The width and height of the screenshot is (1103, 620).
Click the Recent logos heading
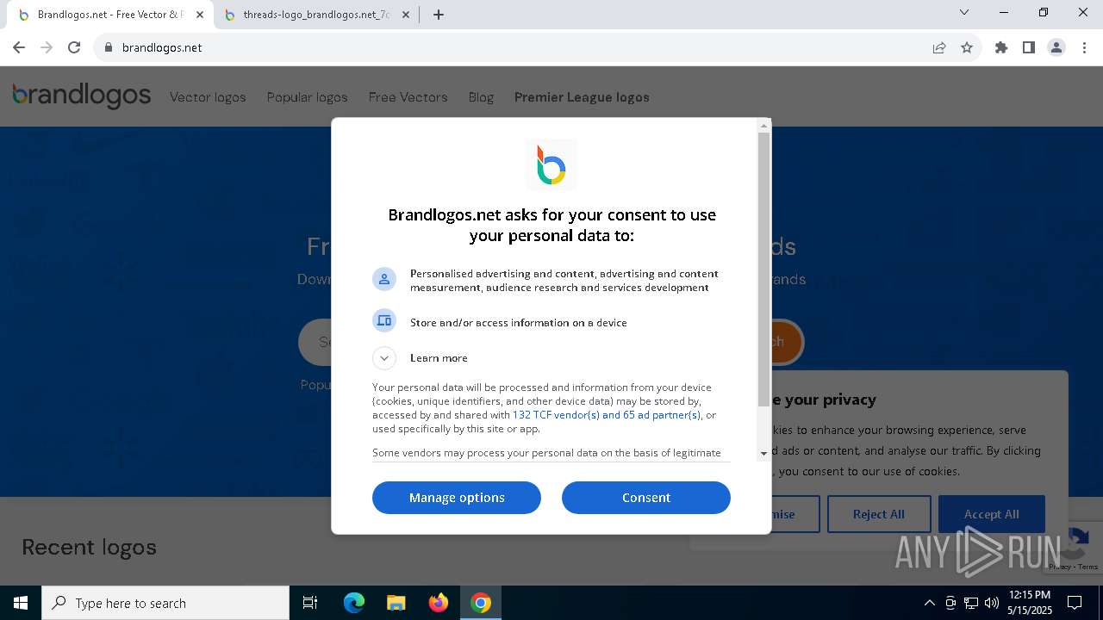click(89, 547)
